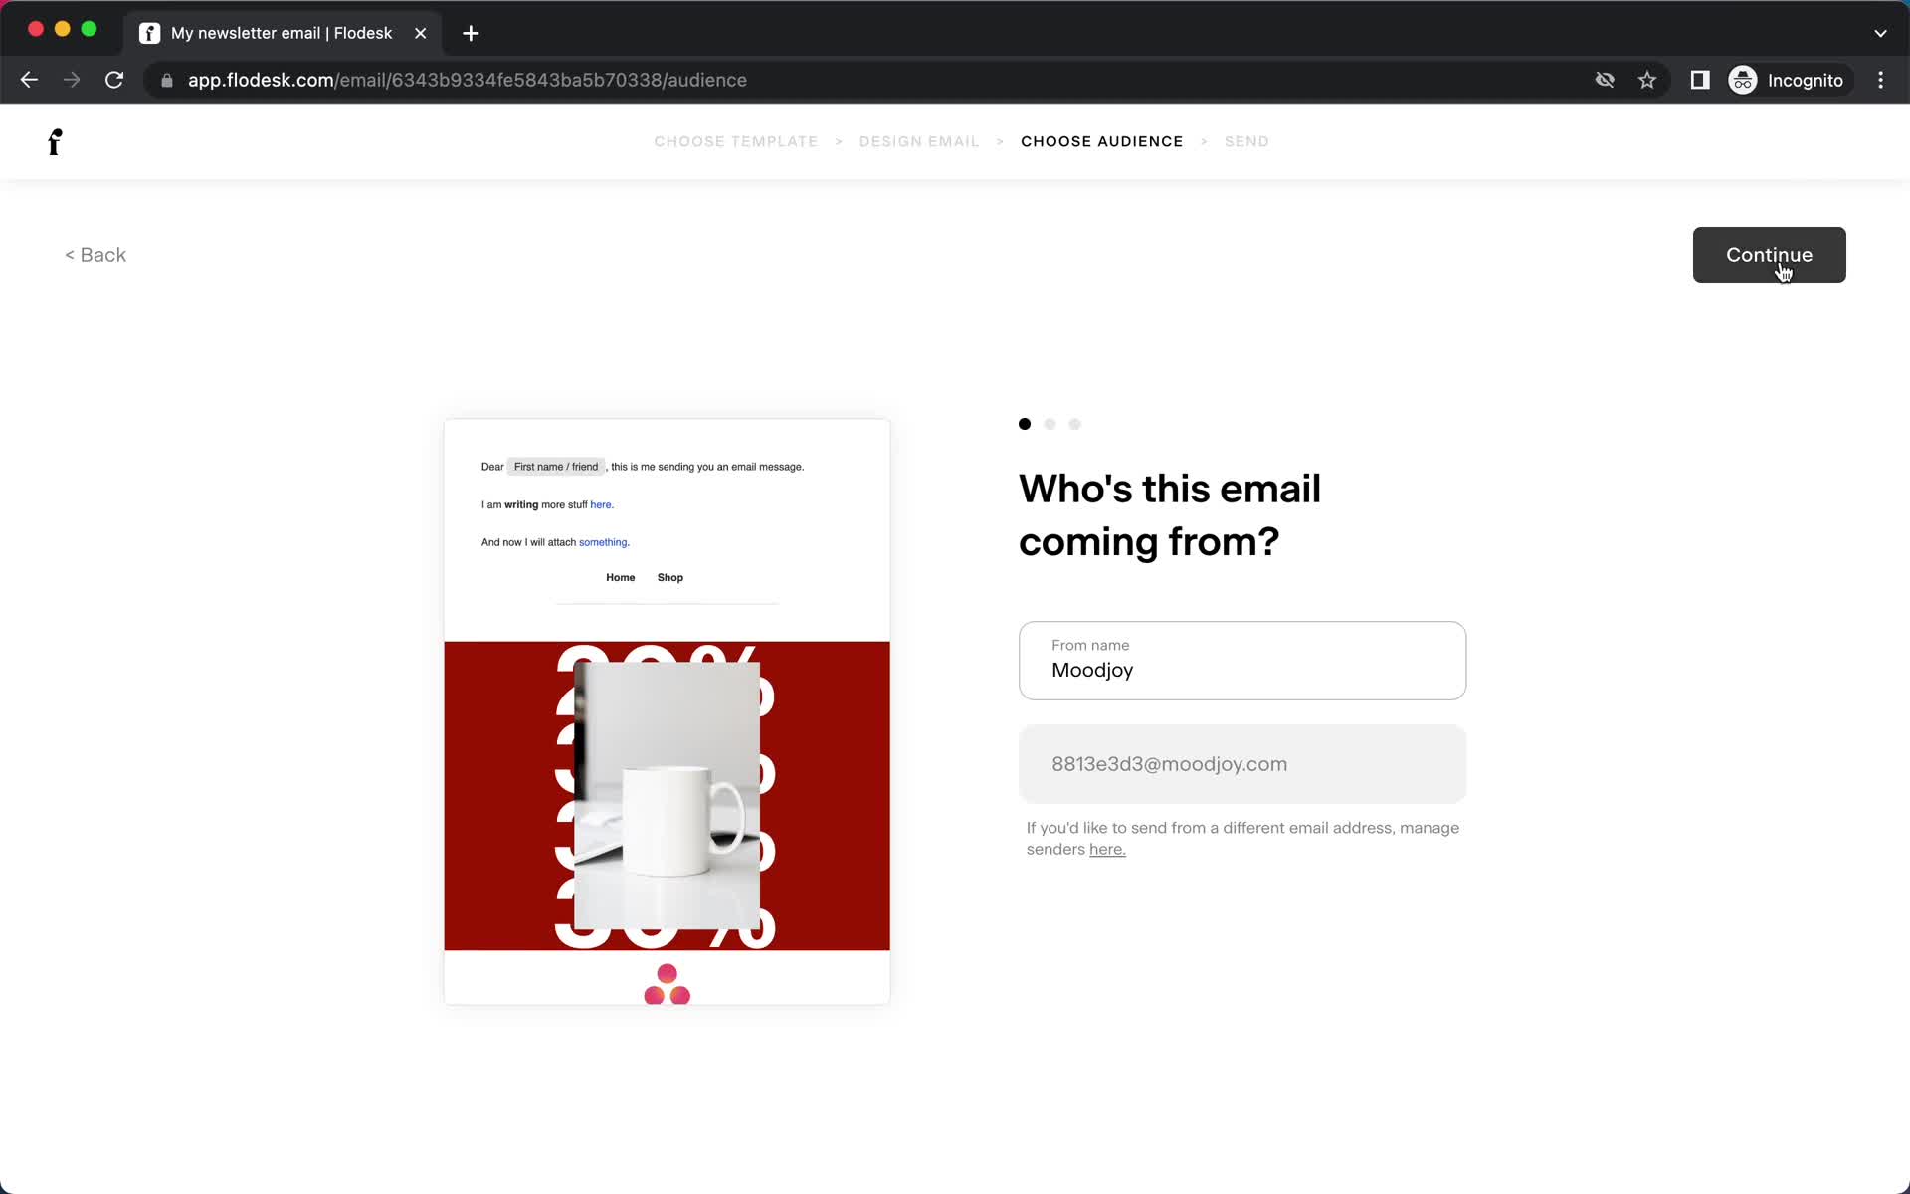Click the first pagination dot indicator
The image size is (1910, 1194).
tap(1025, 422)
